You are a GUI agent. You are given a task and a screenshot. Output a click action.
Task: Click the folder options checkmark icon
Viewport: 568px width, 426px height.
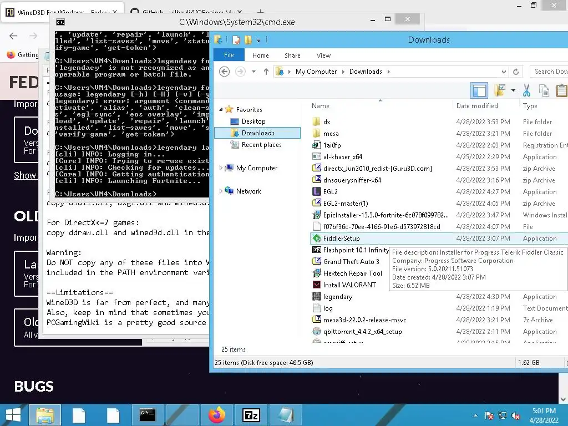[x=500, y=90]
